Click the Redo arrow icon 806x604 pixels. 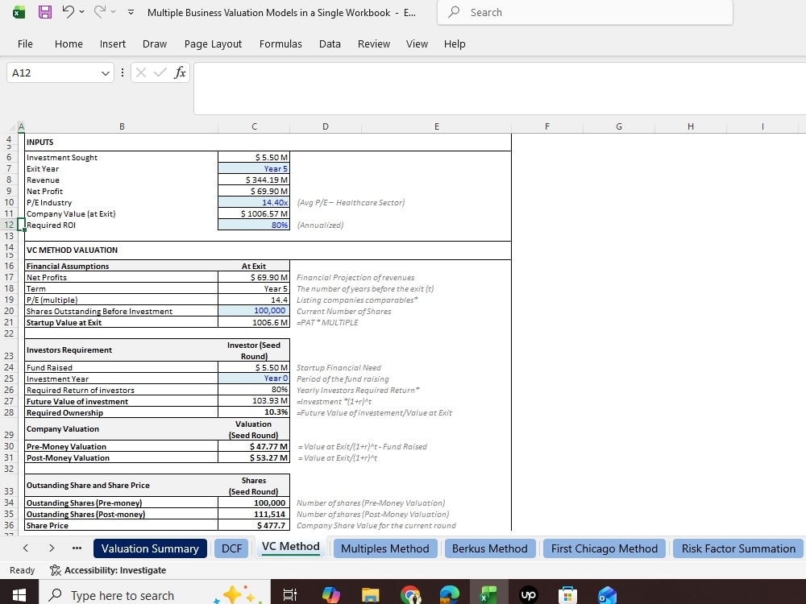coord(100,12)
